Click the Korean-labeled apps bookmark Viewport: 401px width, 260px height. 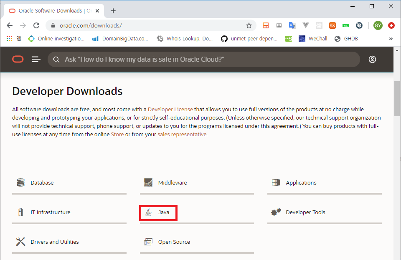pyautogui.click(x=19, y=38)
